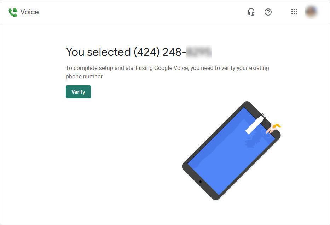330x225 pixels.
Task: Click the black camera dot on illustrated phone
Action: pos(200,182)
